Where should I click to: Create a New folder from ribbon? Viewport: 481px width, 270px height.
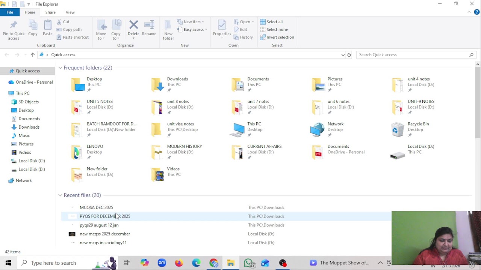pos(168,30)
